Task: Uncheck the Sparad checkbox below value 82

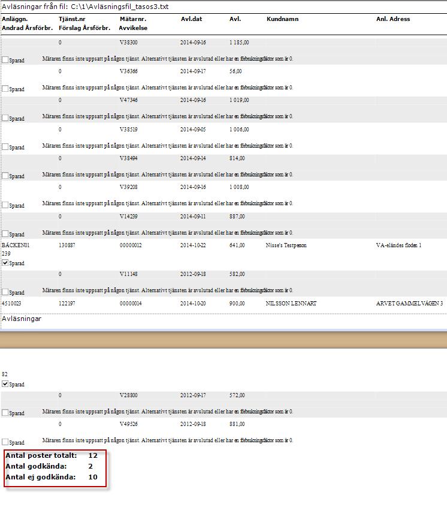Action: [x=5, y=383]
